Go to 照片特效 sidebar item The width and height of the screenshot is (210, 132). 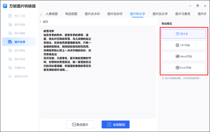[x=19, y=59]
